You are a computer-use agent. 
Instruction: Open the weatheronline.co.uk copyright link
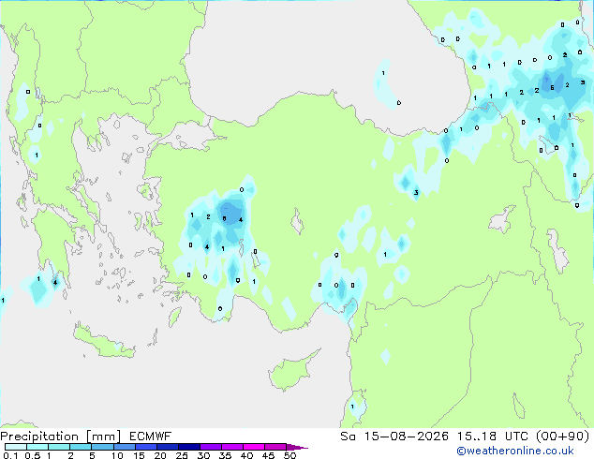coord(515,451)
